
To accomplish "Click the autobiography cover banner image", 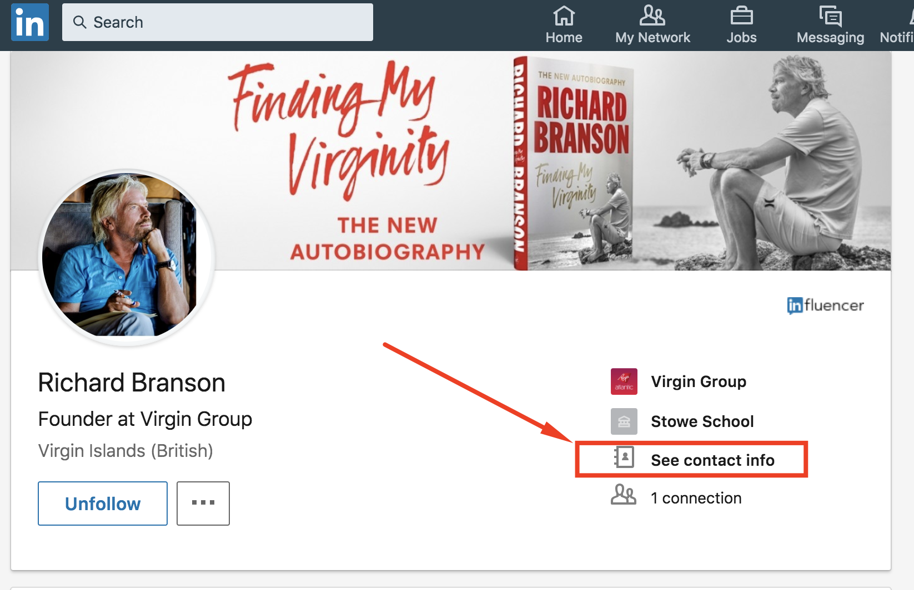I will pyautogui.click(x=451, y=161).
